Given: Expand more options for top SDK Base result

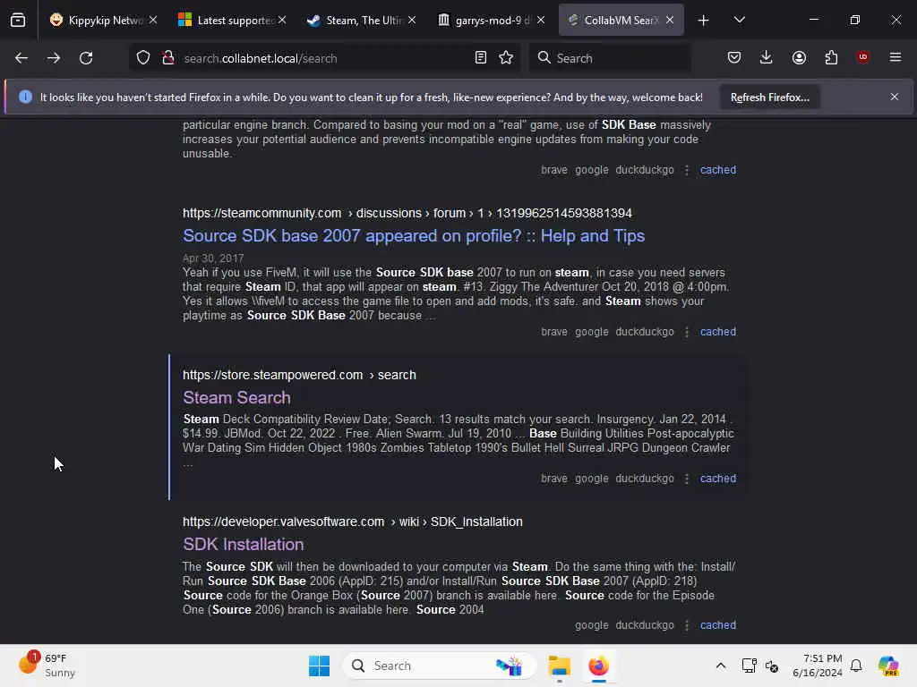Looking at the screenshot, I should 687,170.
